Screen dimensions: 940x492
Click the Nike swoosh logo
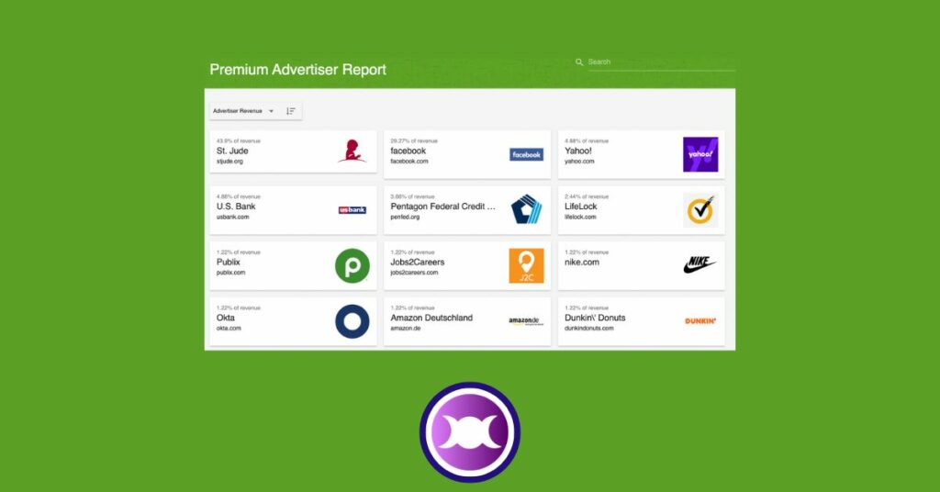click(700, 263)
